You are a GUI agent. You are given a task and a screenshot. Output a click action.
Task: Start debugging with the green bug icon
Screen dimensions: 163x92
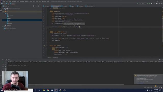tap(150, 4)
